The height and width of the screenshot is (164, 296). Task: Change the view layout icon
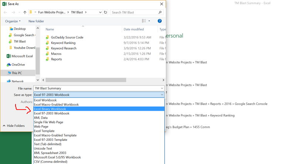coord(144,21)
